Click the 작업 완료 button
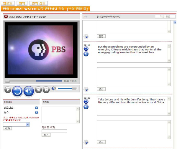 pos(165,16)
